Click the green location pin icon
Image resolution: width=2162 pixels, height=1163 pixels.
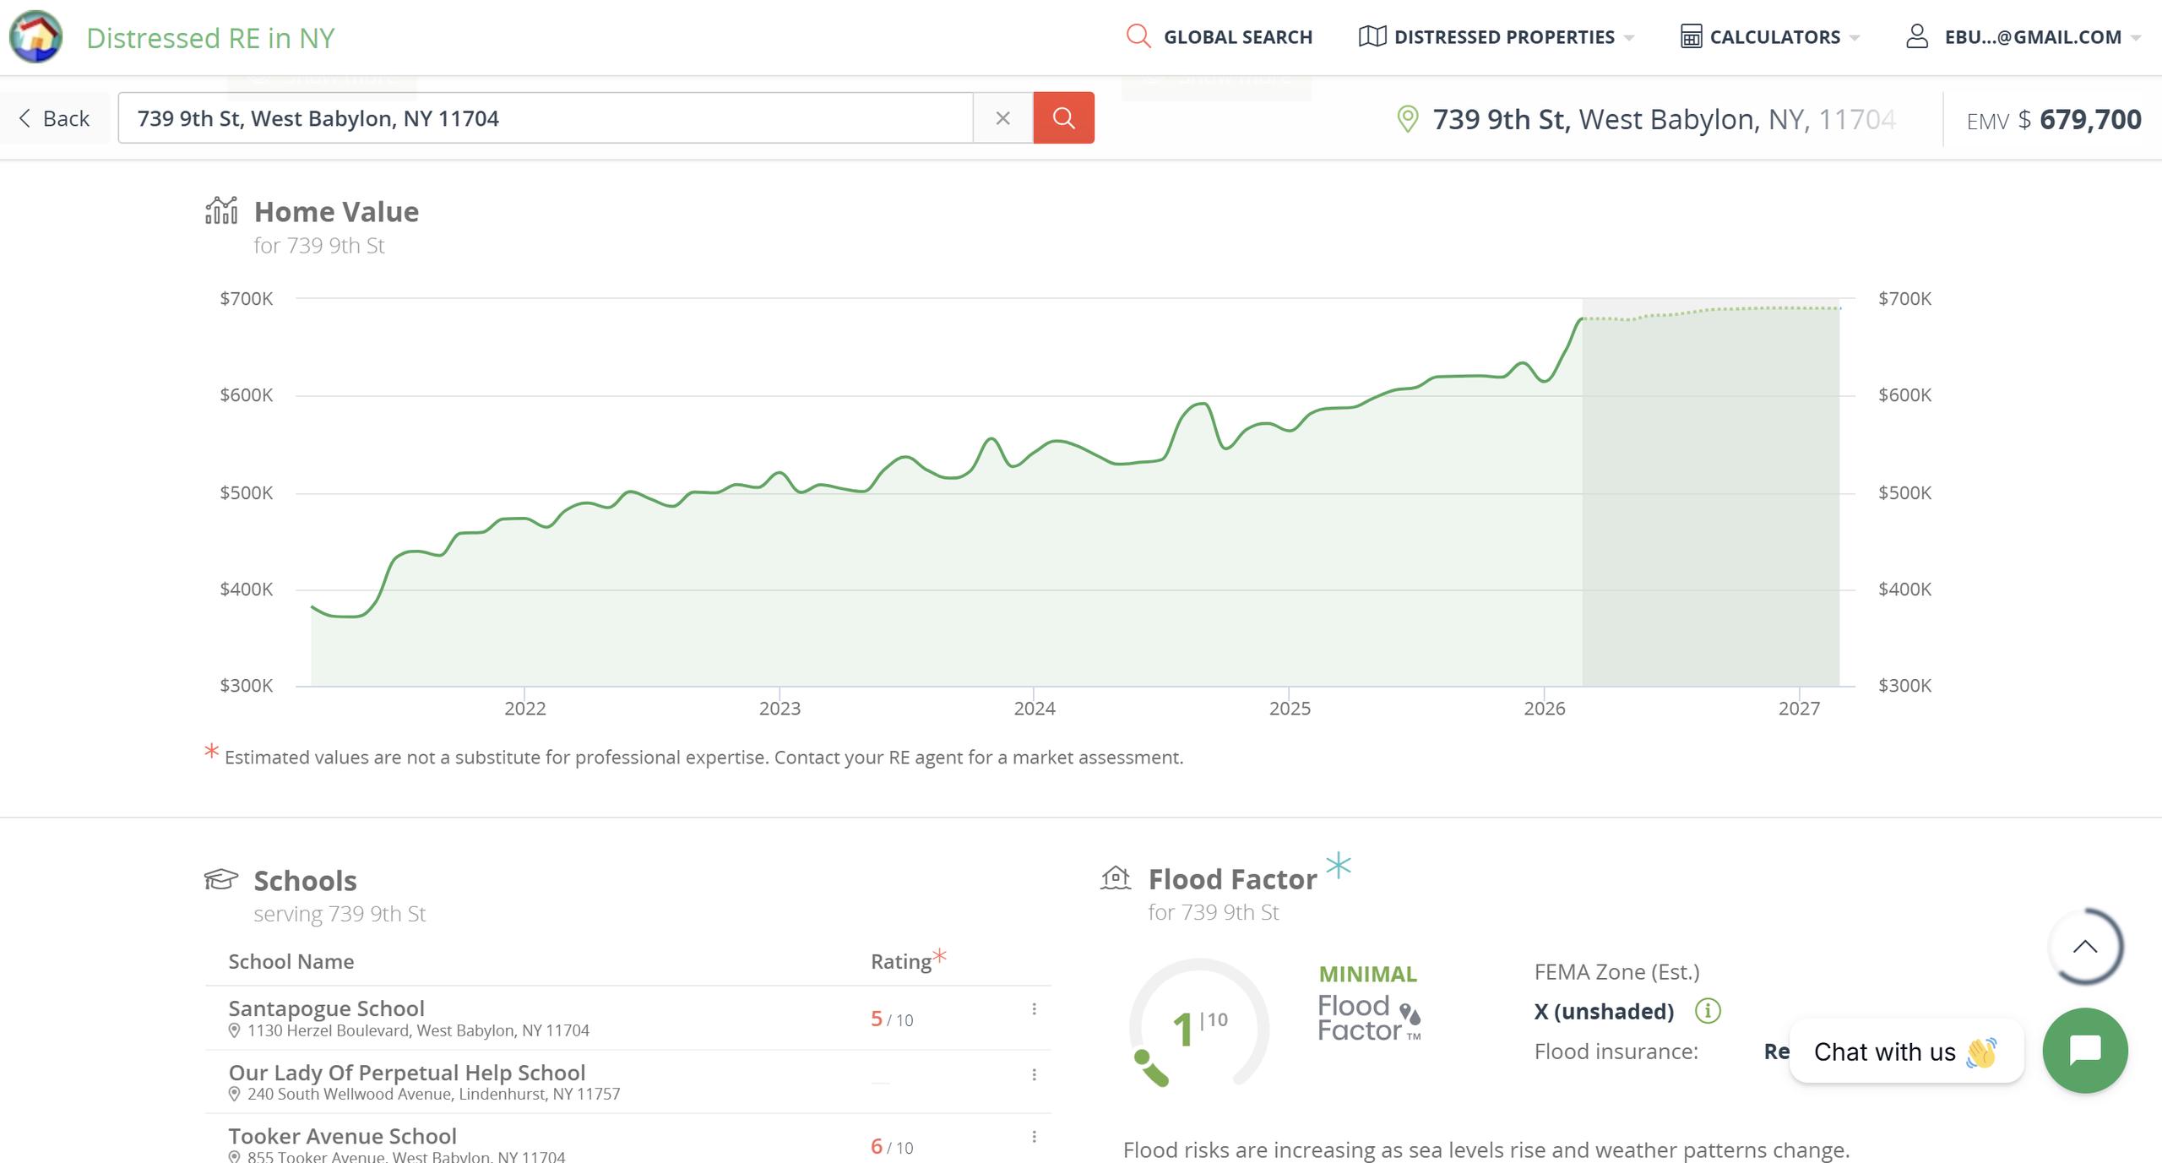pyautogui.click(x=1407, y=119)
